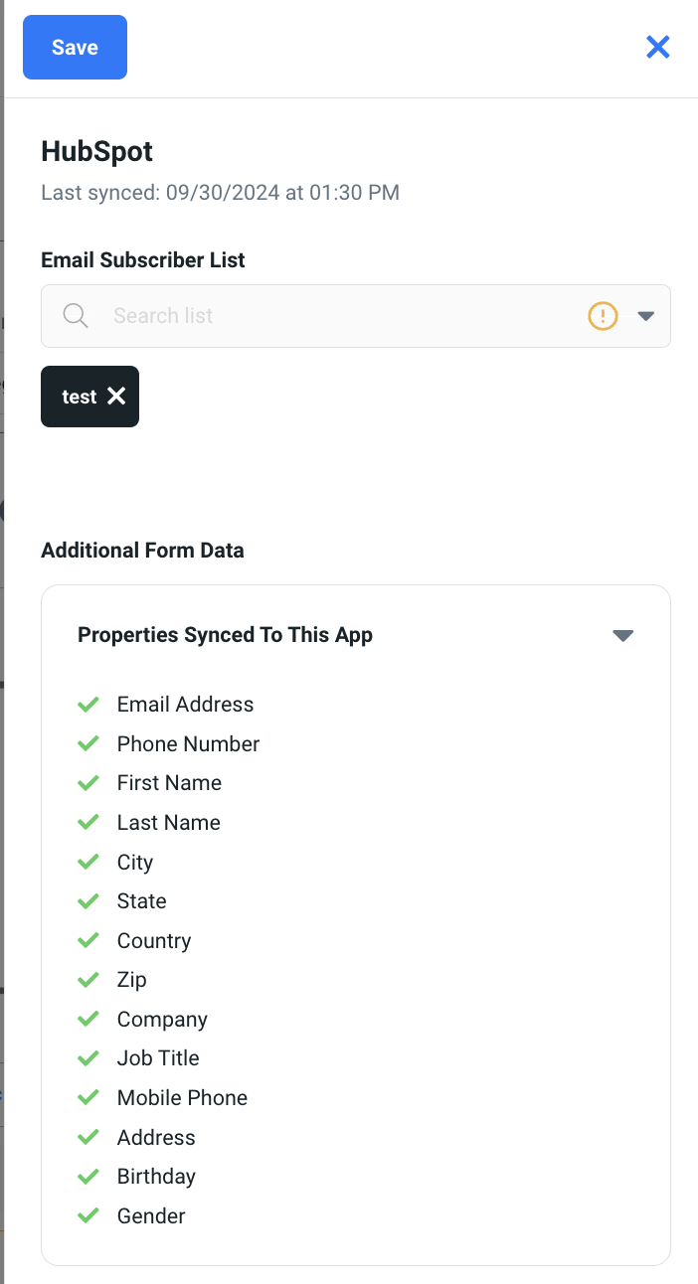Viewport: 698px width, 1284px height.
Task: Click the First Name checkmark icon
Action: tap(88, 783)
